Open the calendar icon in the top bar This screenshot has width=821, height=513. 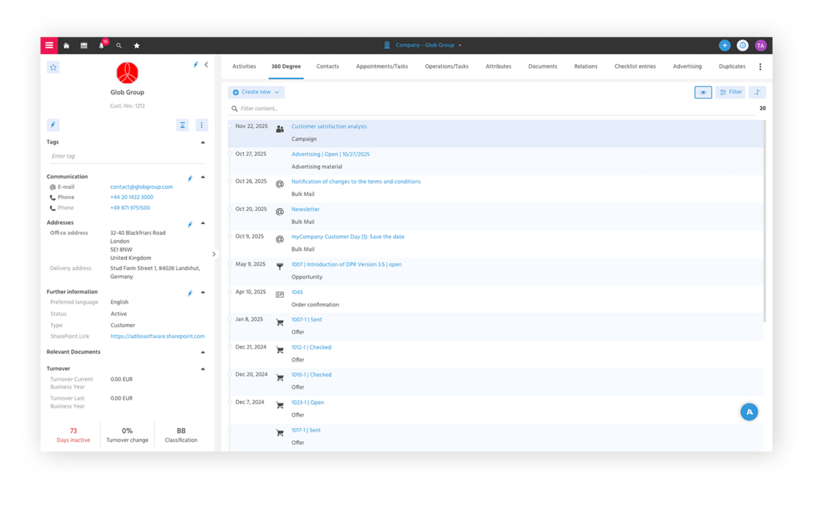point(84,45)
